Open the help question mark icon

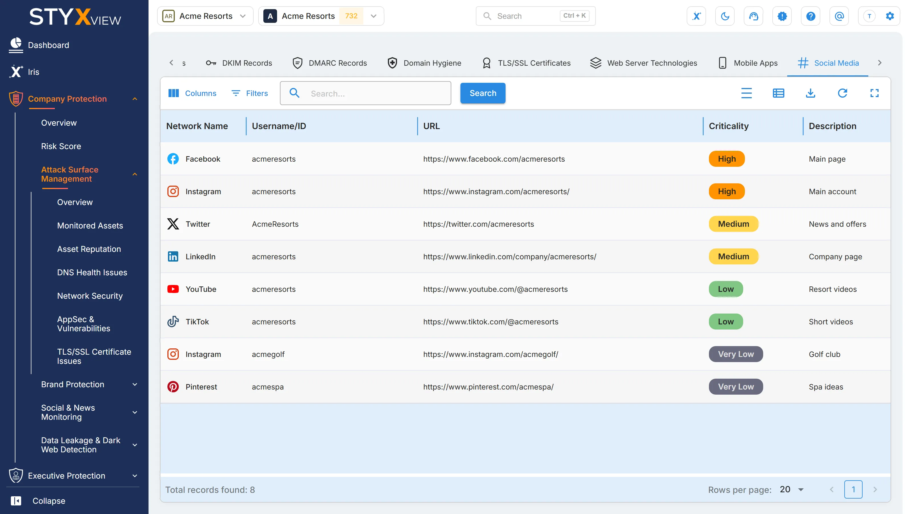810,16
